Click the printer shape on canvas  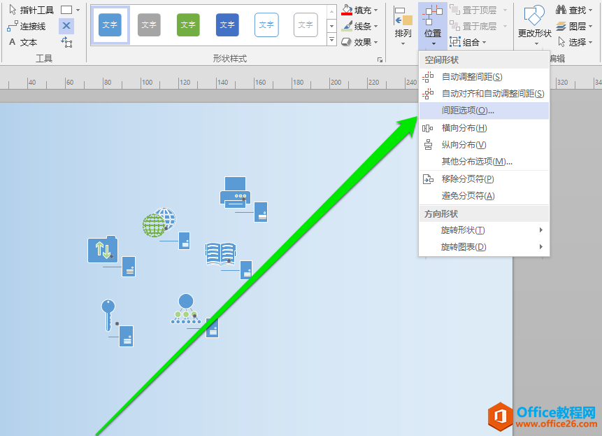click(x=234, y=190)
